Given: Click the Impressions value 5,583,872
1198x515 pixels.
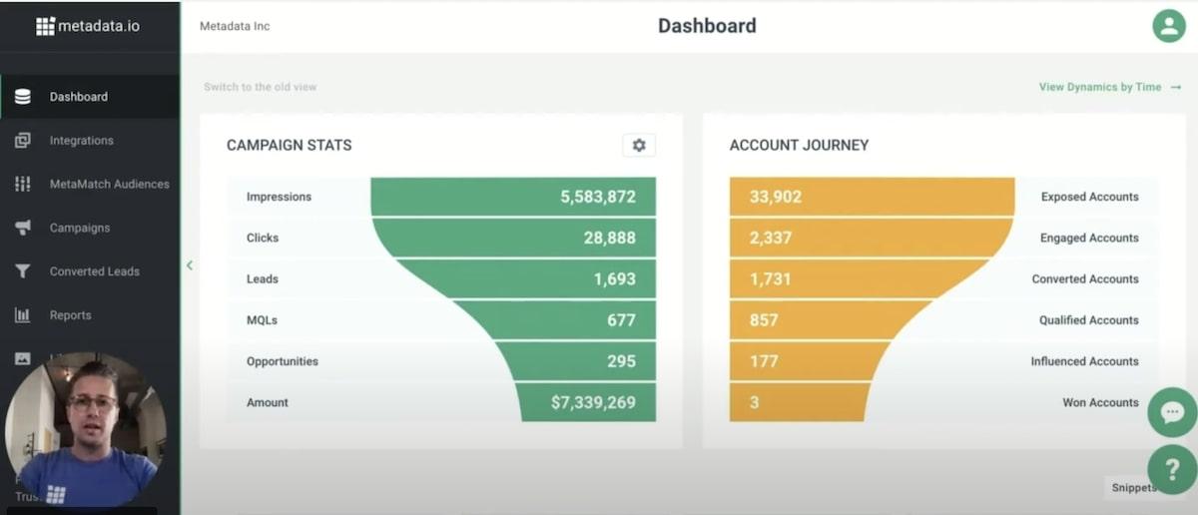Looking at the screenshot, I should click(x=598, y=197).
